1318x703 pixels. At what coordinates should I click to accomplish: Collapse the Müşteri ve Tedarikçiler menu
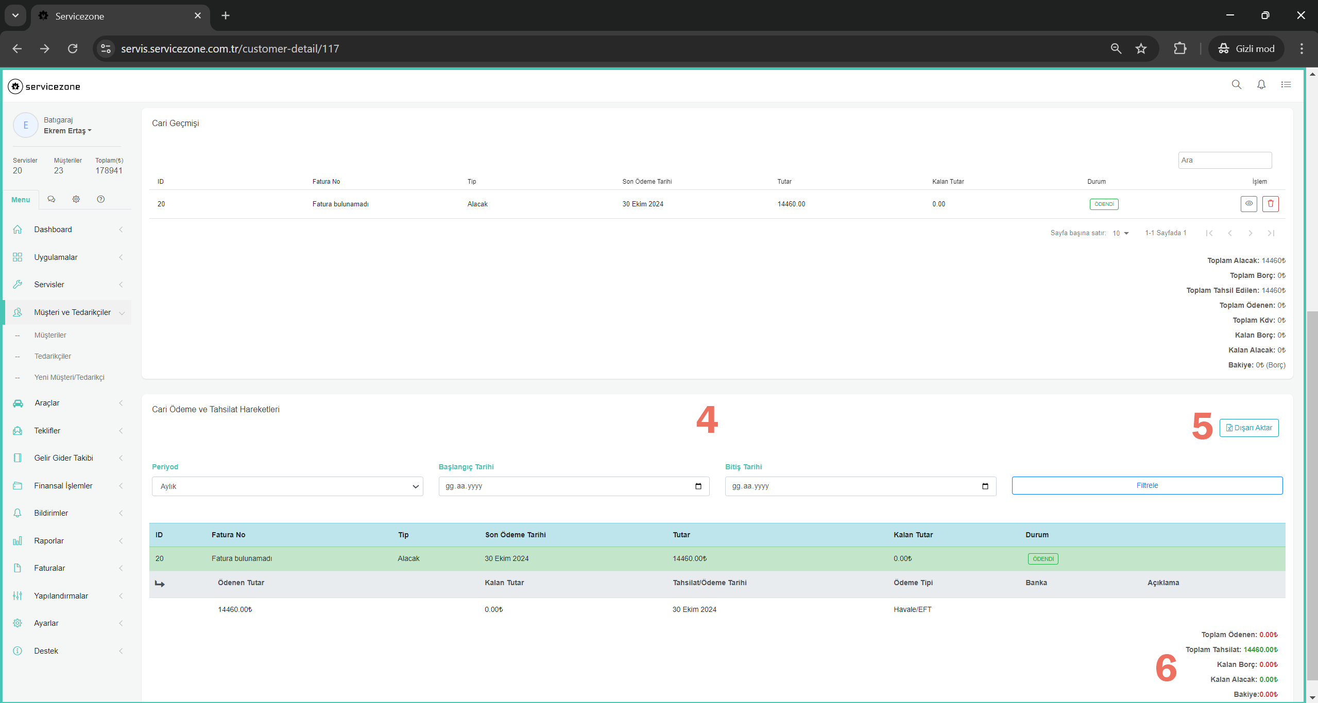pos(122,313)
